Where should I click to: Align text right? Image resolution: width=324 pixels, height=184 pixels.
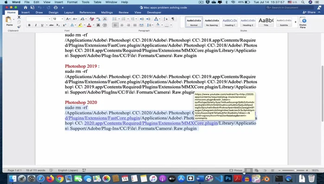pyautogui.click(x=128, y=25)
